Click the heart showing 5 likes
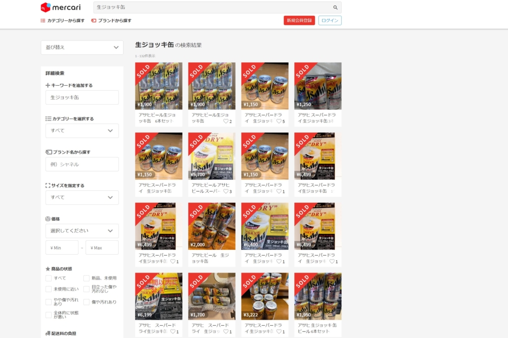 click(x=279, y=121)
